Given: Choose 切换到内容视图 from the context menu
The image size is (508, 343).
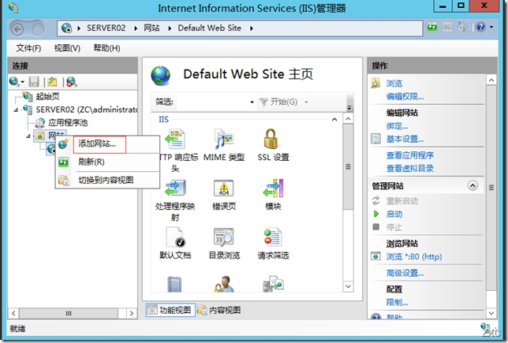Looking at the screenshot, I should point(107,180).
